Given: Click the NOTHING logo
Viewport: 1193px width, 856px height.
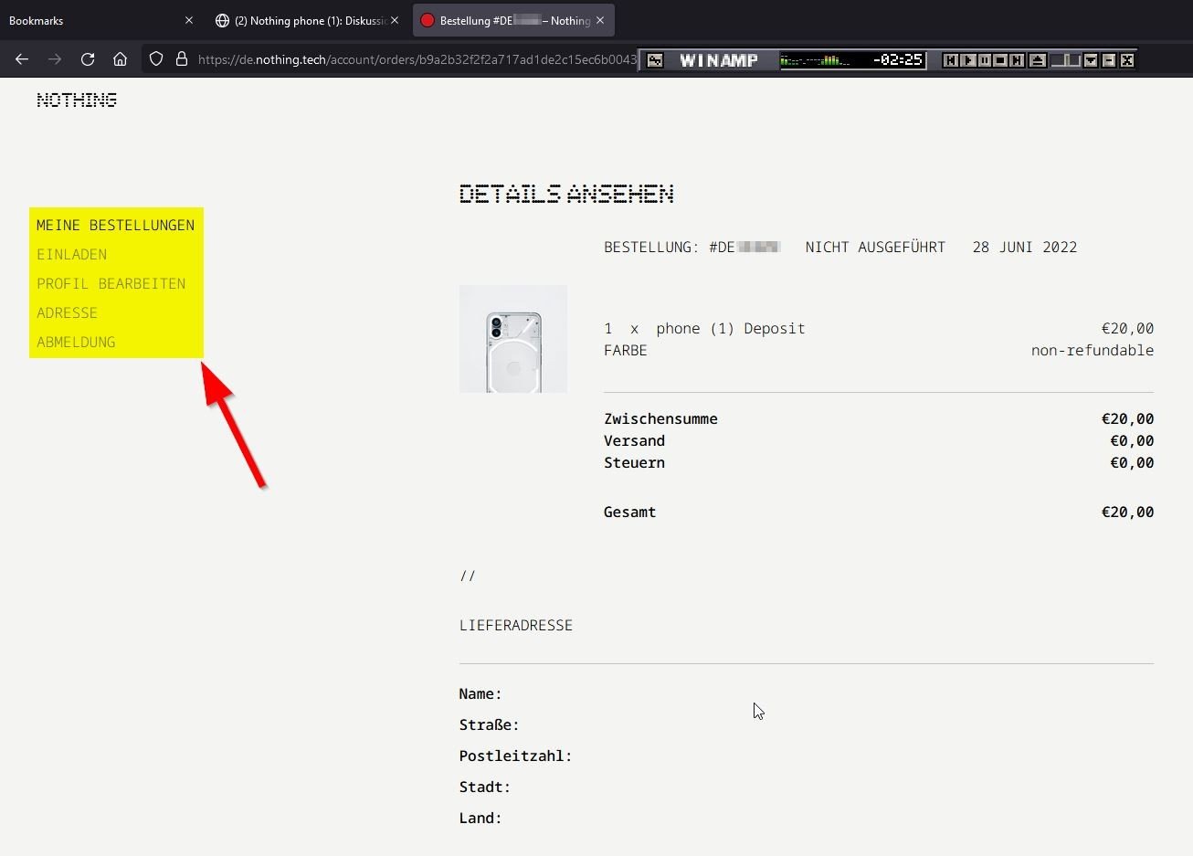Looking at the screenshot, I should coord(77,100).
